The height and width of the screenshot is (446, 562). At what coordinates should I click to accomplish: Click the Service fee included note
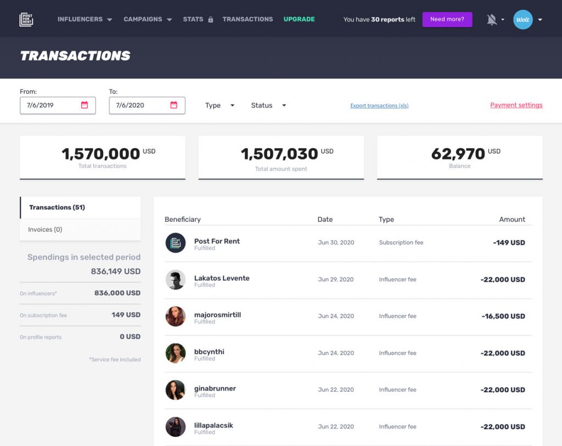(x=115, y=360)
